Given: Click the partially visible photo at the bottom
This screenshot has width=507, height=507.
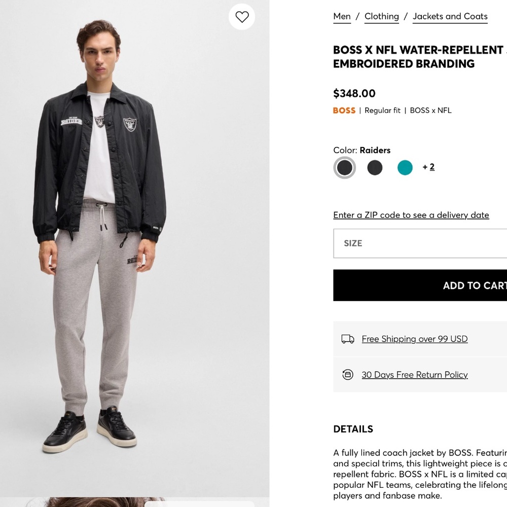Looking at the screenshot, I should click(x=134, y=502).
